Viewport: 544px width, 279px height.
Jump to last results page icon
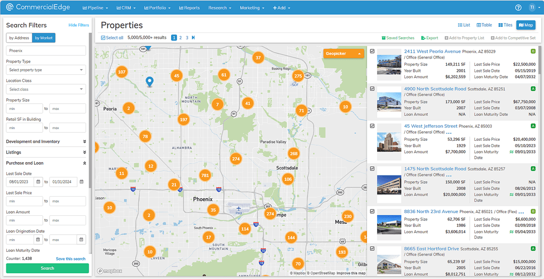pos(193,38)
